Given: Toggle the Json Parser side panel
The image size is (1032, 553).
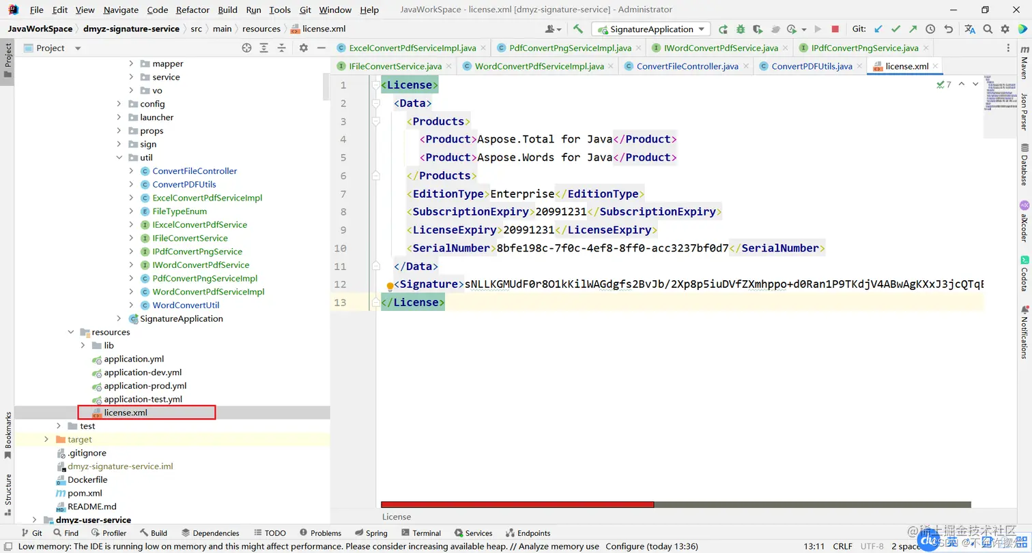Looking at the screenshot, I should click(1024, 112).
